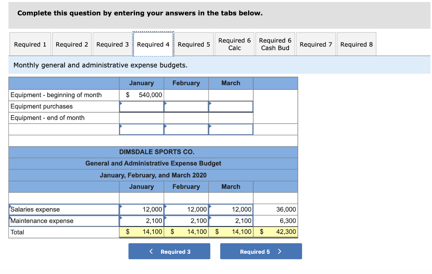Go to the Required 5 tab

(x=194, y=44)
